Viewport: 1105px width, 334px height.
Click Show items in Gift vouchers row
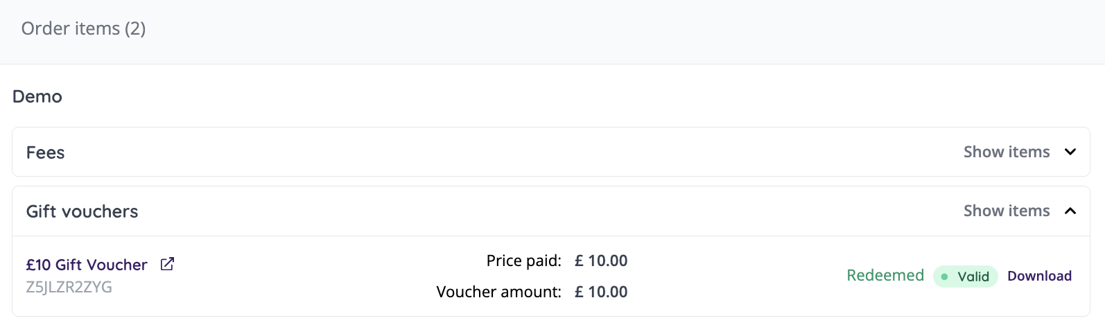[1007, 211]
